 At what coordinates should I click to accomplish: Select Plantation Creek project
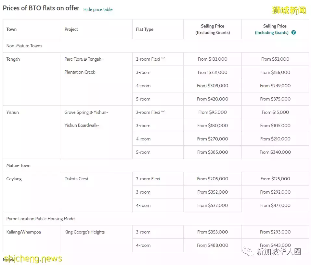coord(81,72)
